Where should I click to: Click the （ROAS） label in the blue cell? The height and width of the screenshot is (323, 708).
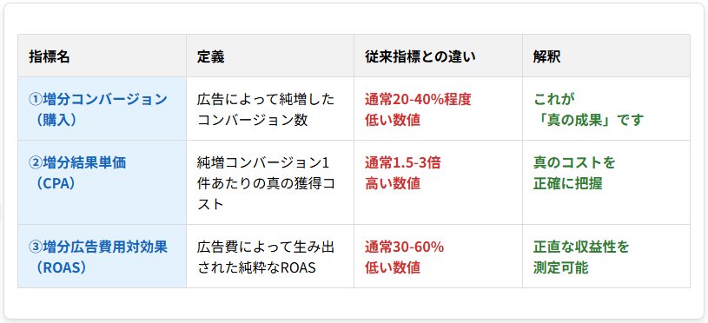[x=61, y=268]
